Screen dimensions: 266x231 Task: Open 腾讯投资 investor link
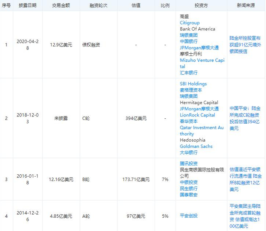(x=188, y=164)
